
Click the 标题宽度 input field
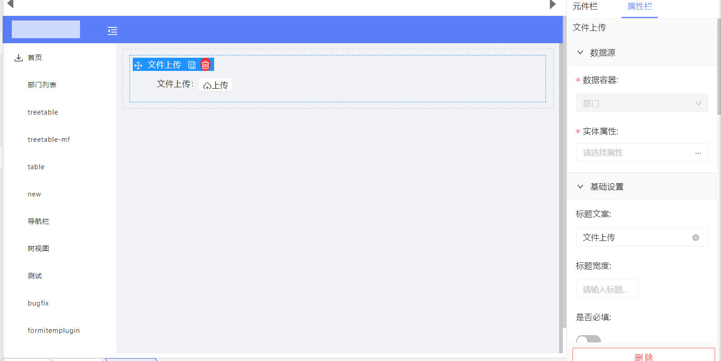(x=607, y=289)
